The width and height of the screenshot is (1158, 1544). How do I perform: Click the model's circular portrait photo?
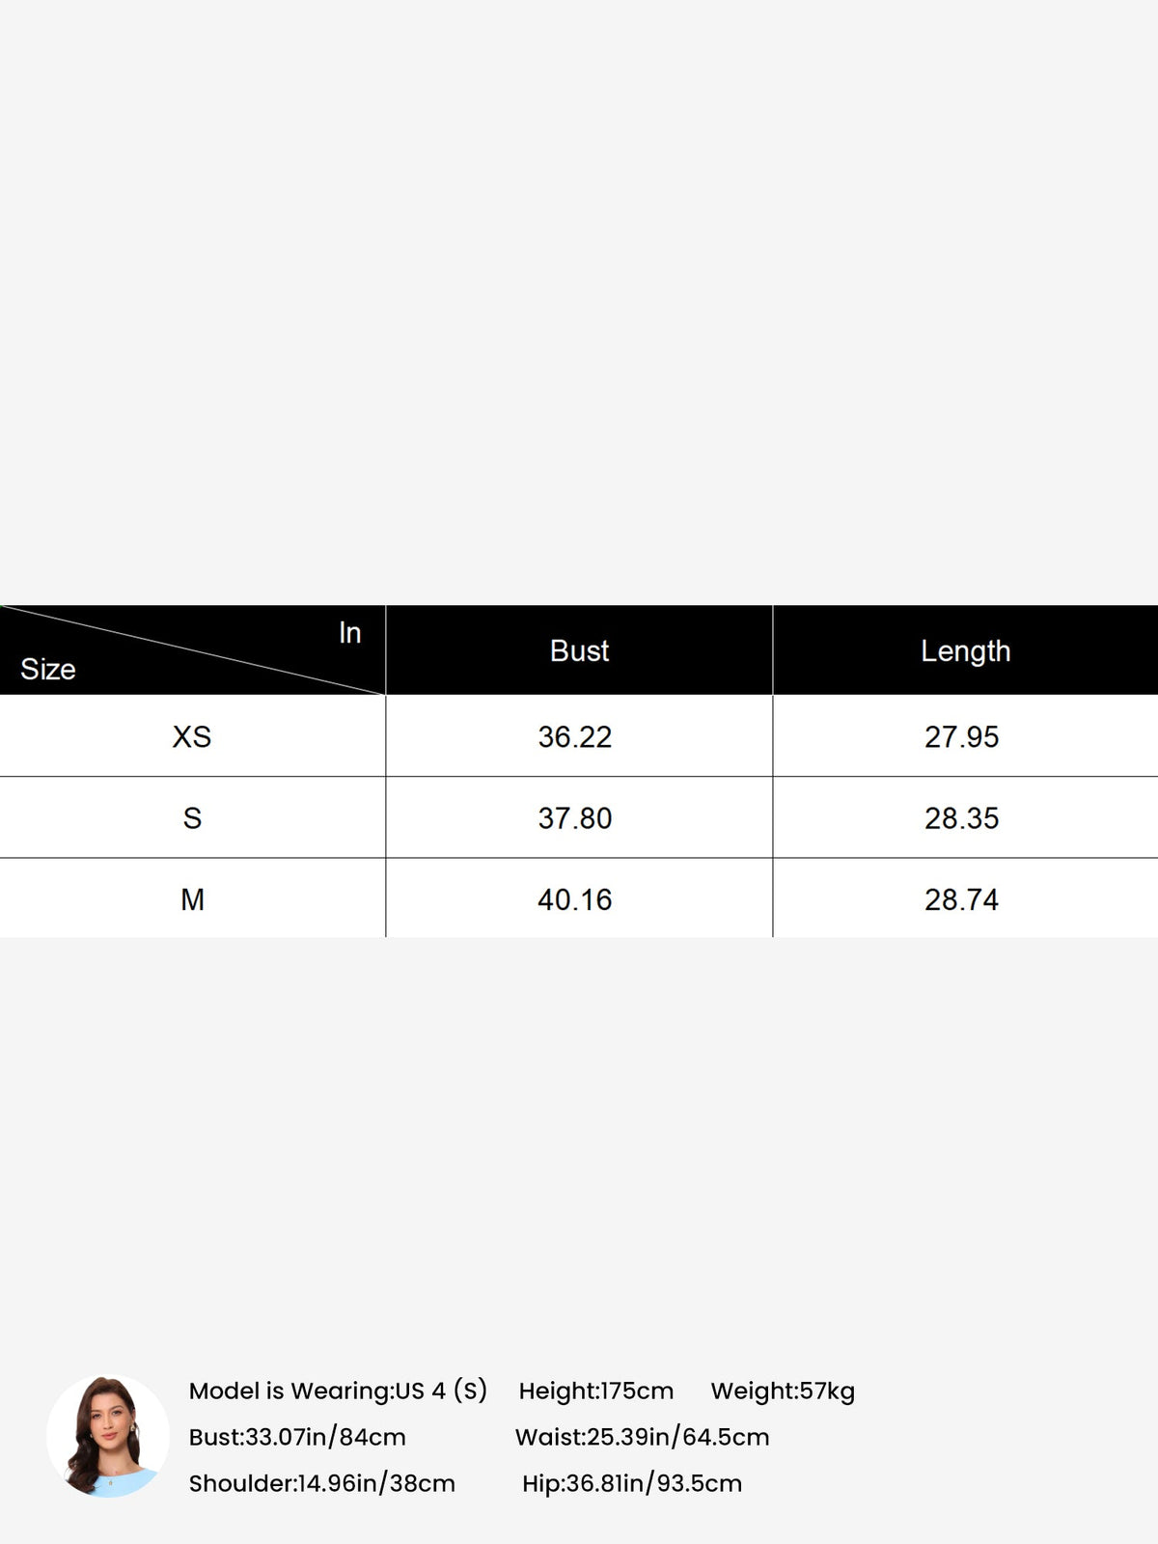108,1436
